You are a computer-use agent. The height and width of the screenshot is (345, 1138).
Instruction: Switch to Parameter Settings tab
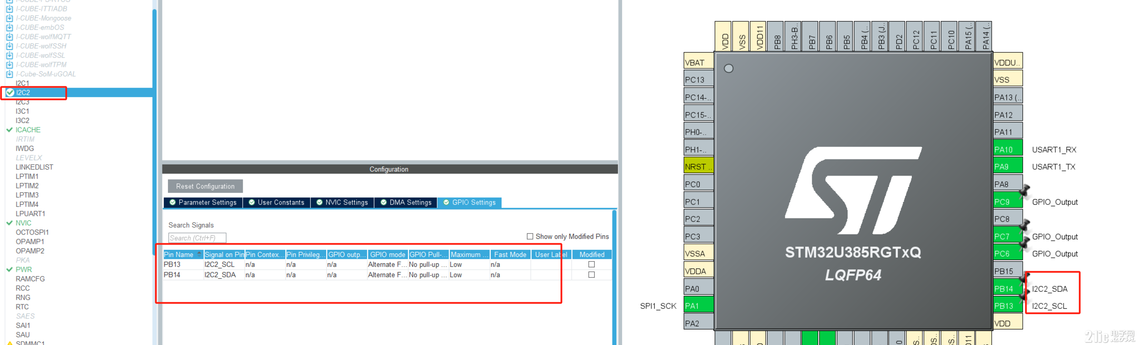203,202
